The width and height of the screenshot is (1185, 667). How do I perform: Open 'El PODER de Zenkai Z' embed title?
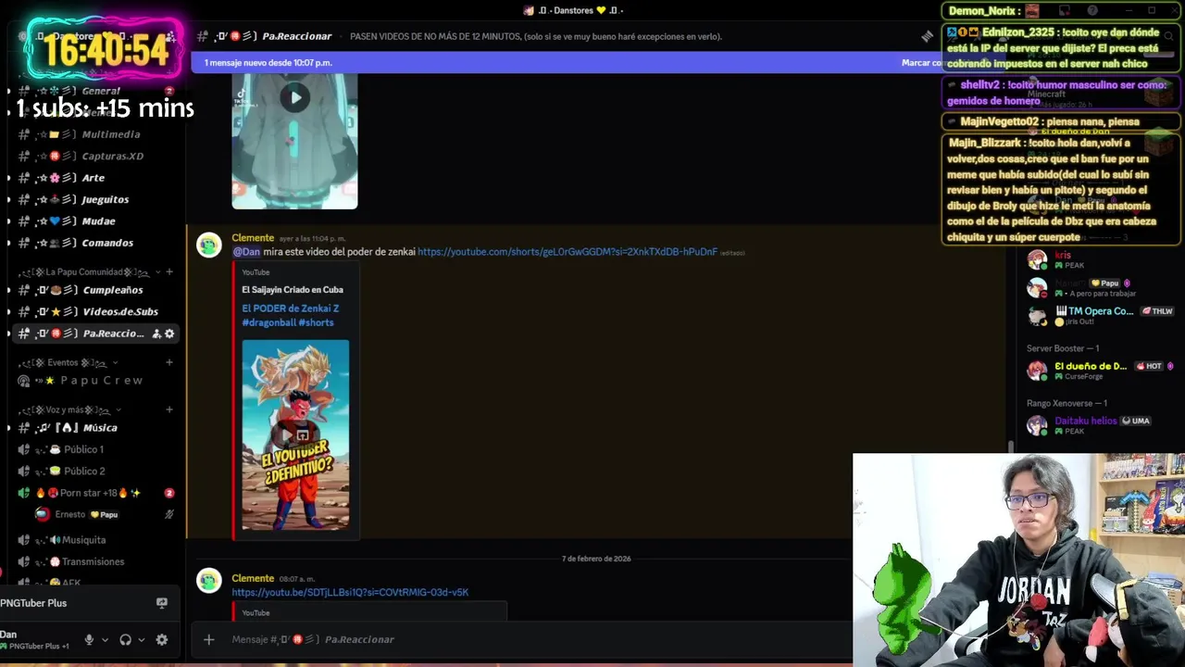291,315
